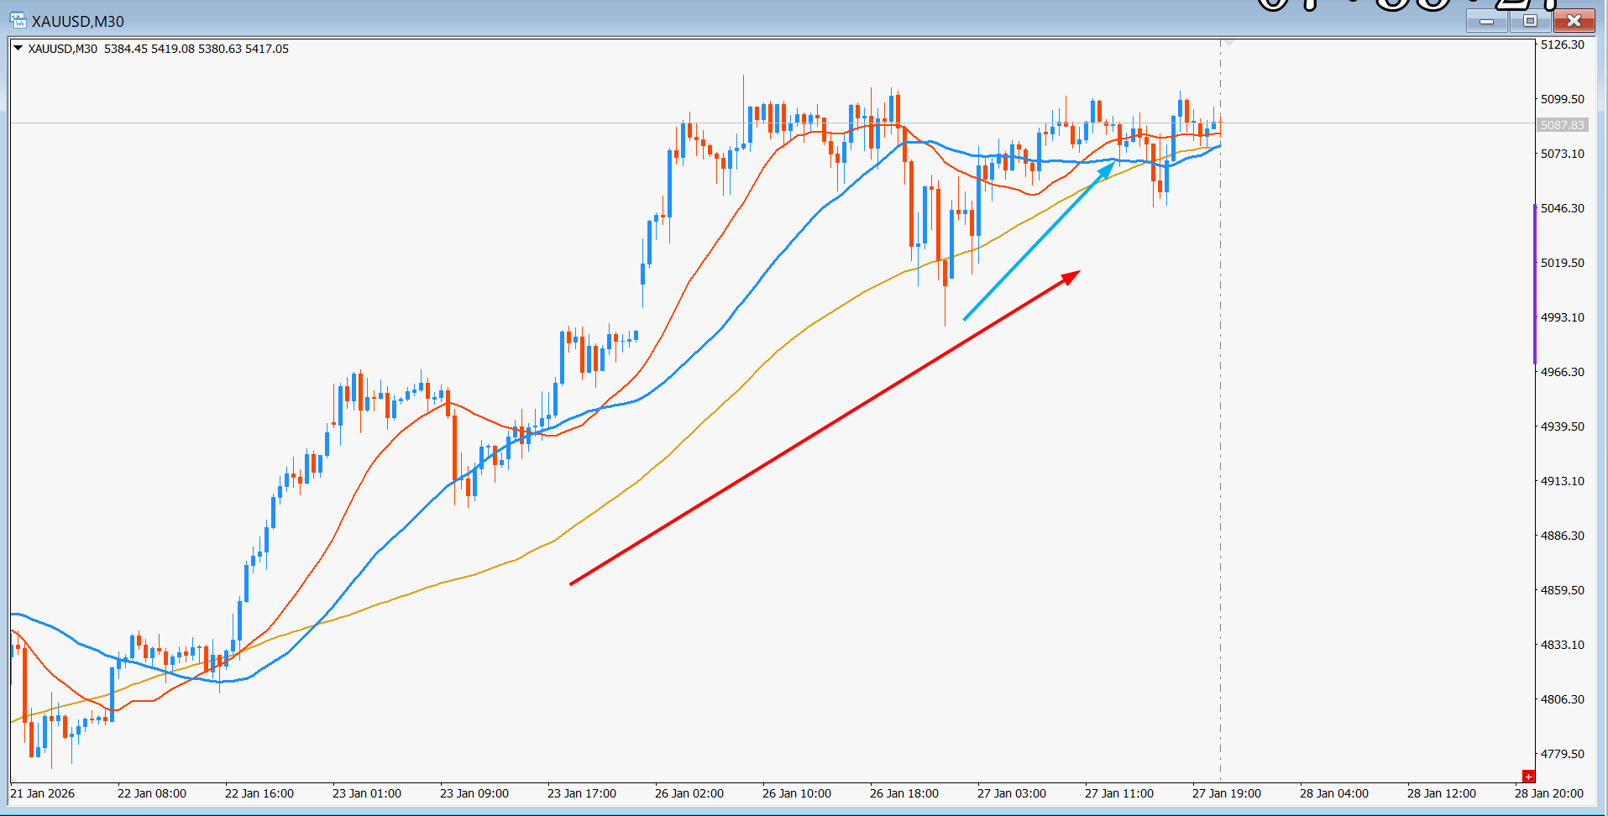The image size is (1608, 816).
Task: Click the 4966.30 price scale label
Action: (x=1562, y=372)
